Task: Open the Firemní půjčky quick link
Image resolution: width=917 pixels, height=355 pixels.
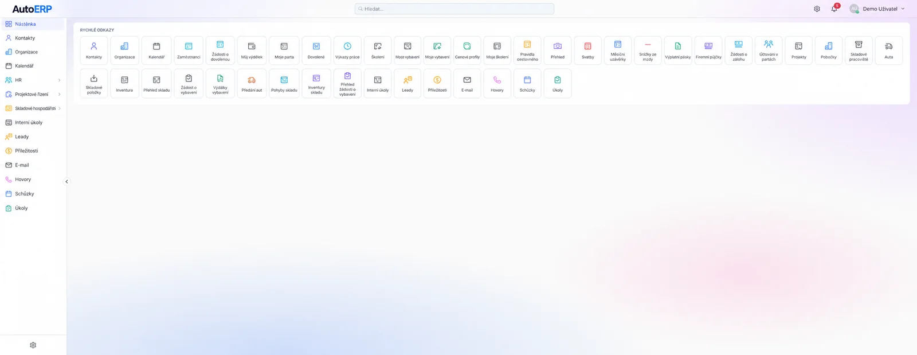Action: (x=708, y=50)
